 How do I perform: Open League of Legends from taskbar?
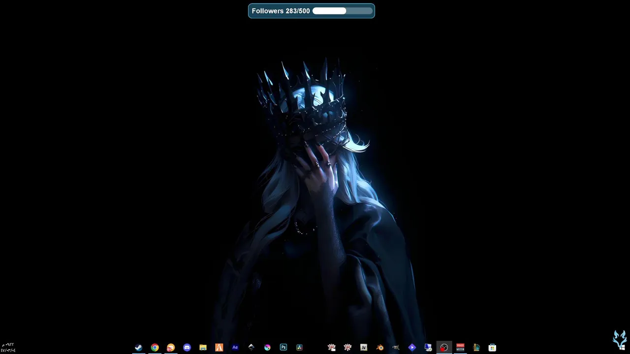[x=476, y=347]
